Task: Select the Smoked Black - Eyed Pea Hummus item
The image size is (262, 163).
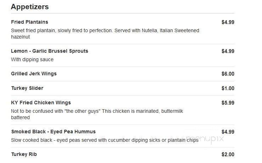Action: pyautogui.click(x=53, y=132)
